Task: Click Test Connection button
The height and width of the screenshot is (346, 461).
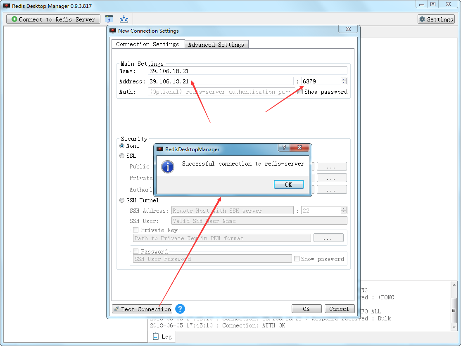Action: [142, 309]
